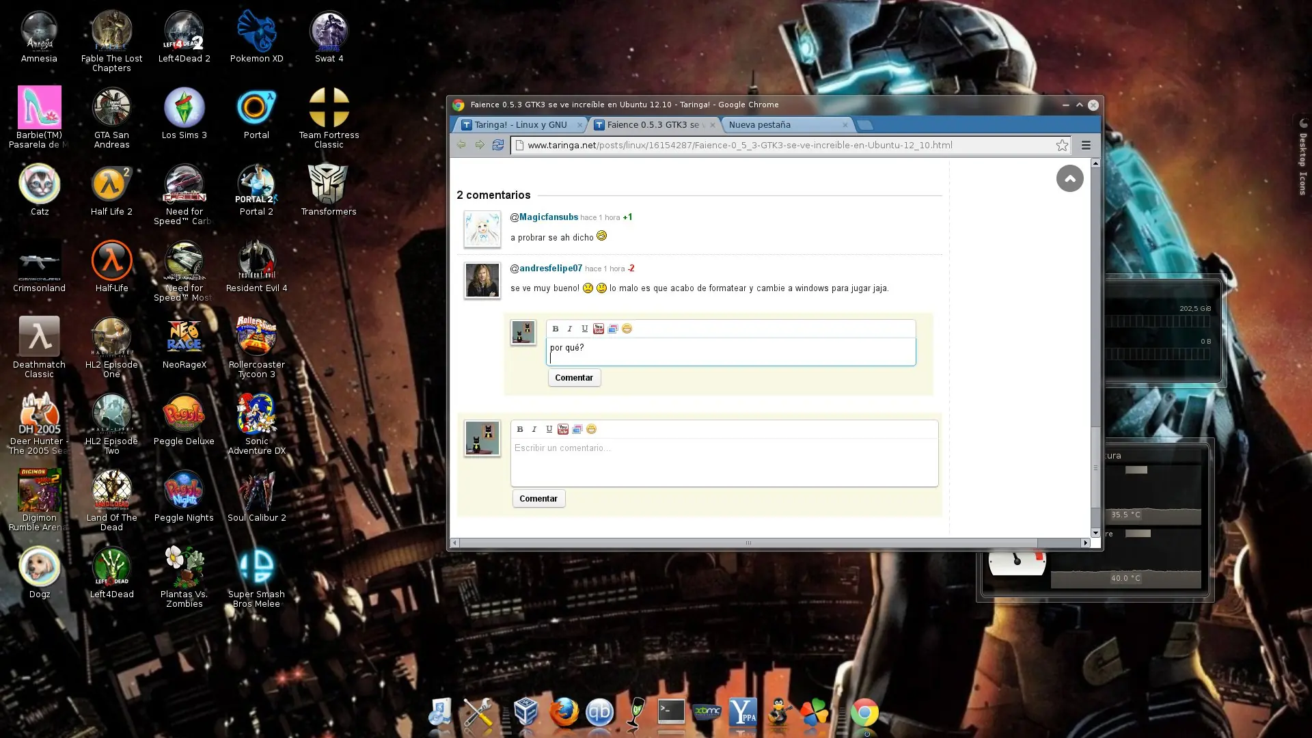Toggle underline in the "por qué?" reply editor
Image resolution: width=1312 pixels, height=738 pixels.
point(584,329)
